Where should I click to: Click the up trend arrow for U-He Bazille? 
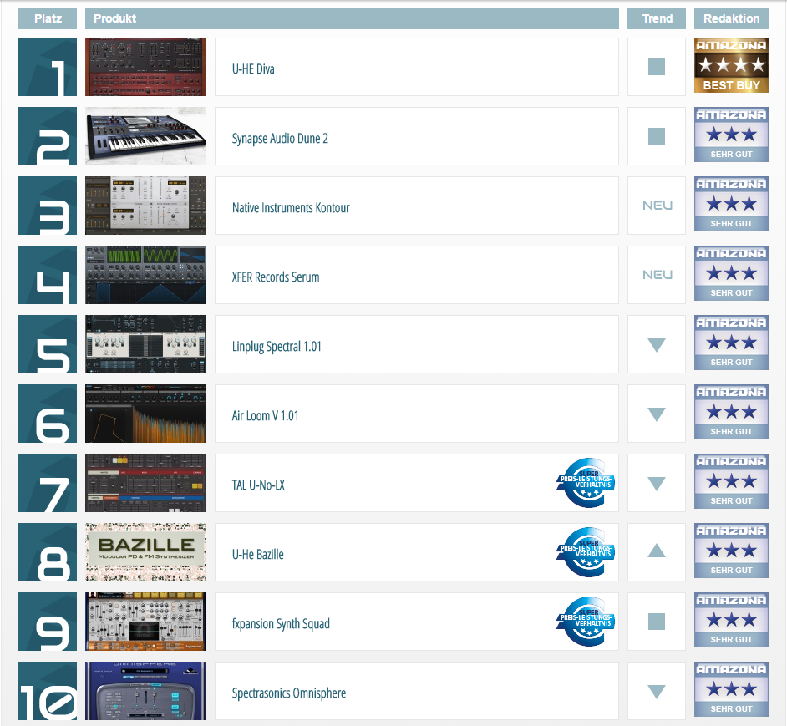(657, 551)
